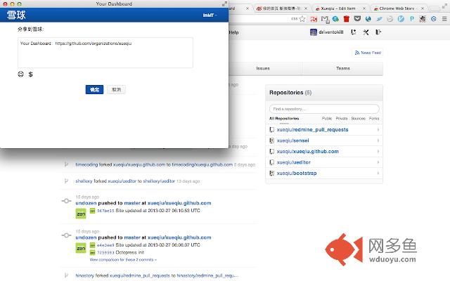Viewport: 450px width, 281px height.
Task: Open GitHub account settings tools icon
Action: [366, 32]
